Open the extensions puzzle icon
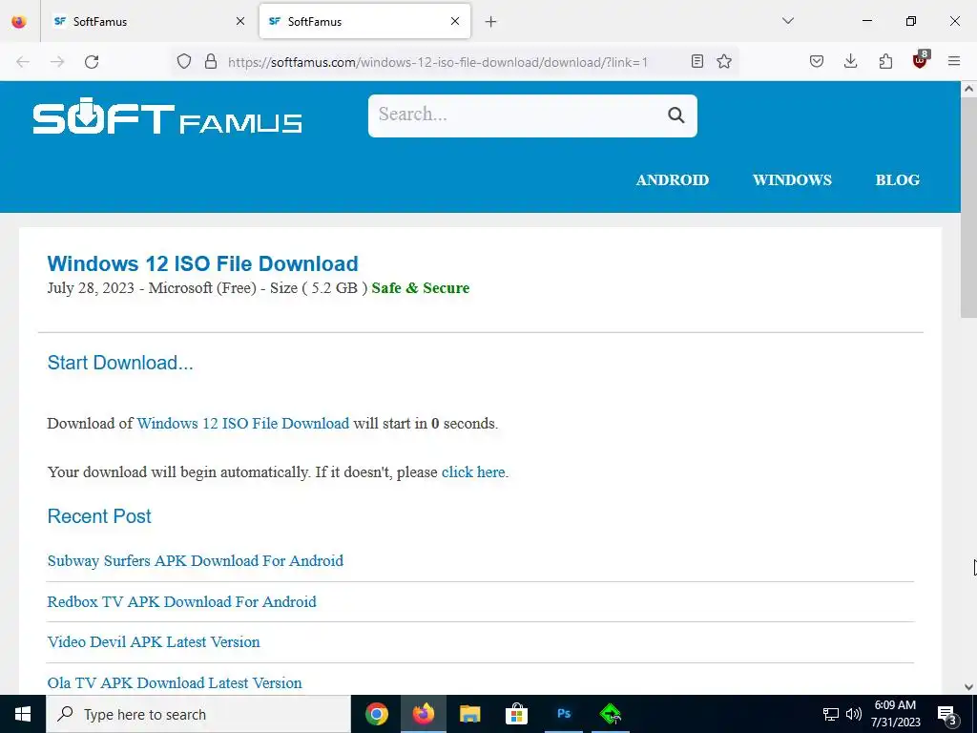The height and width of the screenshot is (733, 977). (885, 61)
